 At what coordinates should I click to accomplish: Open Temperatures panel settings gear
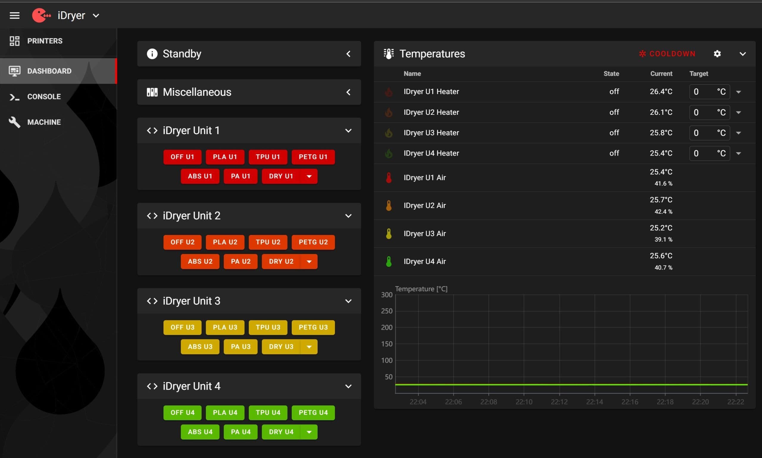point(717,54)
